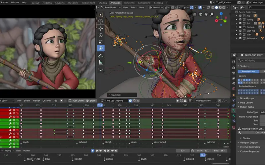Select the Select Box tool

pos(101,15)
